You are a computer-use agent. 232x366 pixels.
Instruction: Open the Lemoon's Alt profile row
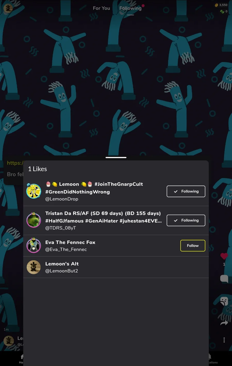116,267
